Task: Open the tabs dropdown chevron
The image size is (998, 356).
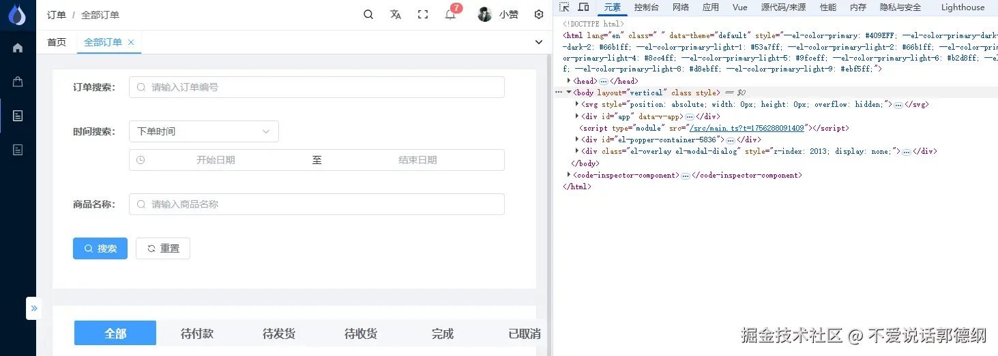Action: [x=539, y=42]
